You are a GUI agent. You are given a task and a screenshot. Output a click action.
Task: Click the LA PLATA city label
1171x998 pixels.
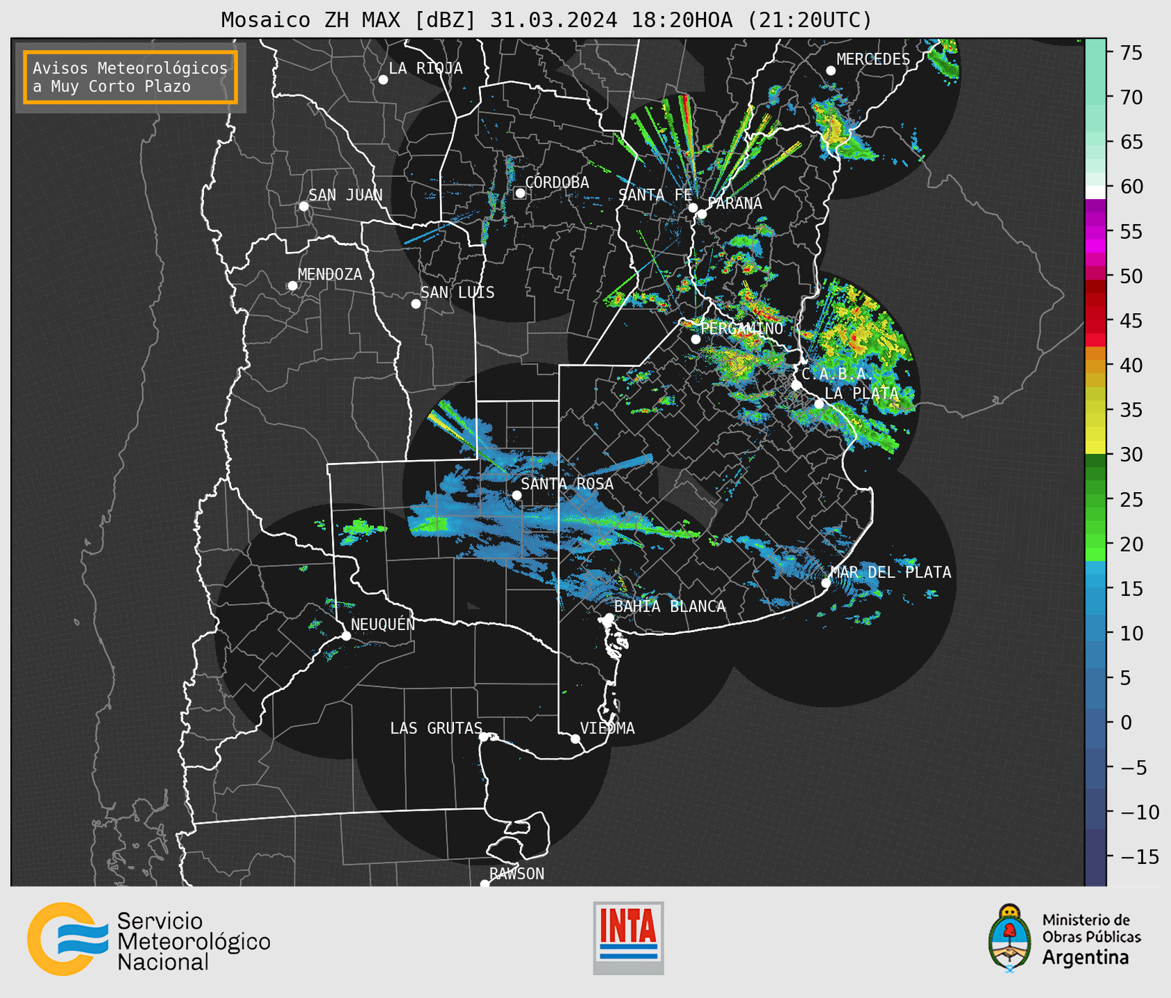point(861,394)
